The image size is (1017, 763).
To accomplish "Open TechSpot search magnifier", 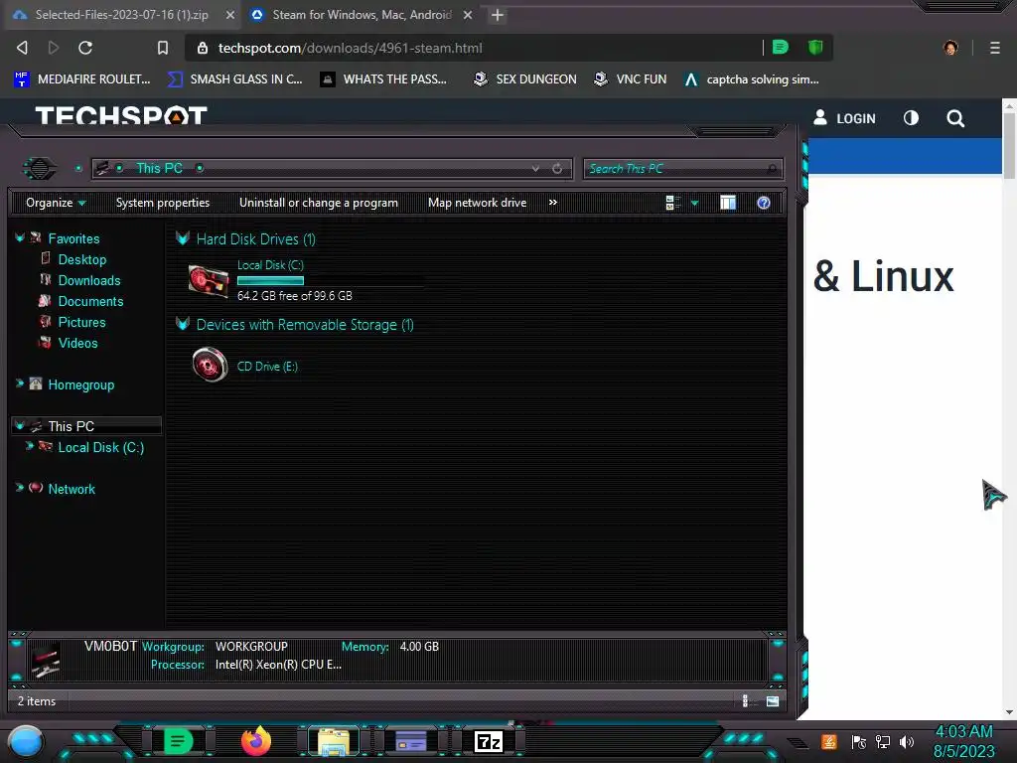I will point(954,118).
